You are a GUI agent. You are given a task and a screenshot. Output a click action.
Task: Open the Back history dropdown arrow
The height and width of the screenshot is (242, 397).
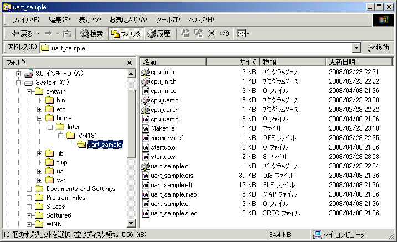tap(39, 33)
